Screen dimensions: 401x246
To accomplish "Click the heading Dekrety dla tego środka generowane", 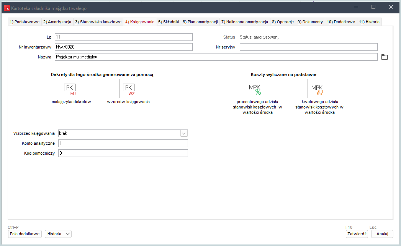I will coord(102,74).
